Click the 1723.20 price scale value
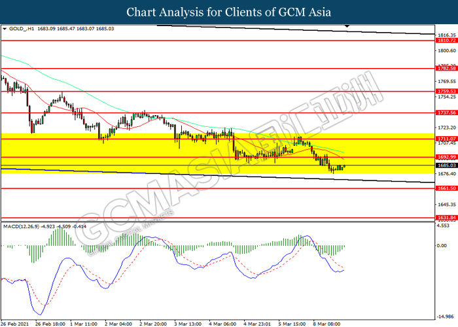Image resolution: width=458 pixels, height=327 pixels. 447,128
